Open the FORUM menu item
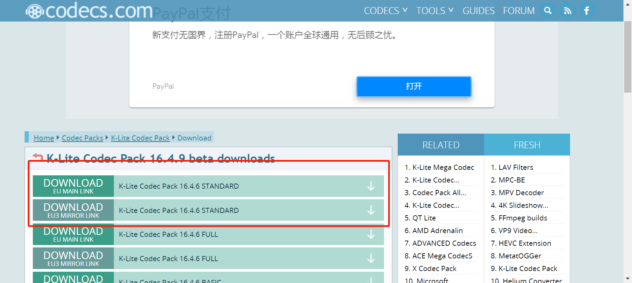 click(x=519, y=11)
